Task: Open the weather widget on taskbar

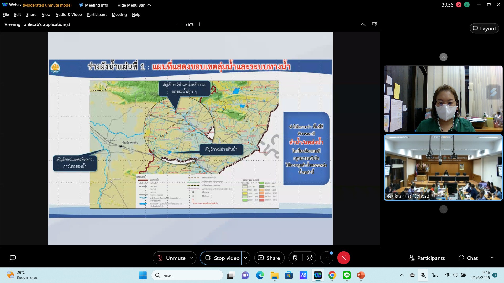Action: 22,275
